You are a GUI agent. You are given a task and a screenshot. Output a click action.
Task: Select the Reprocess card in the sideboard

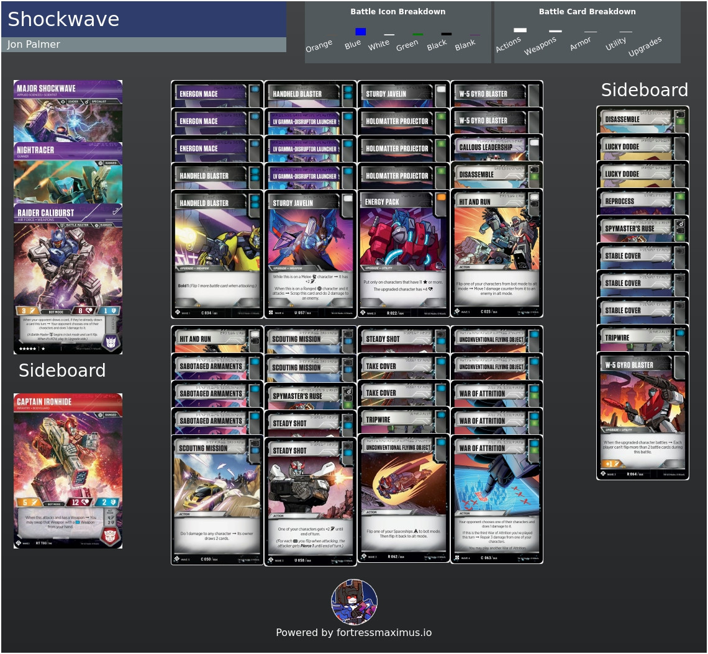643,202
